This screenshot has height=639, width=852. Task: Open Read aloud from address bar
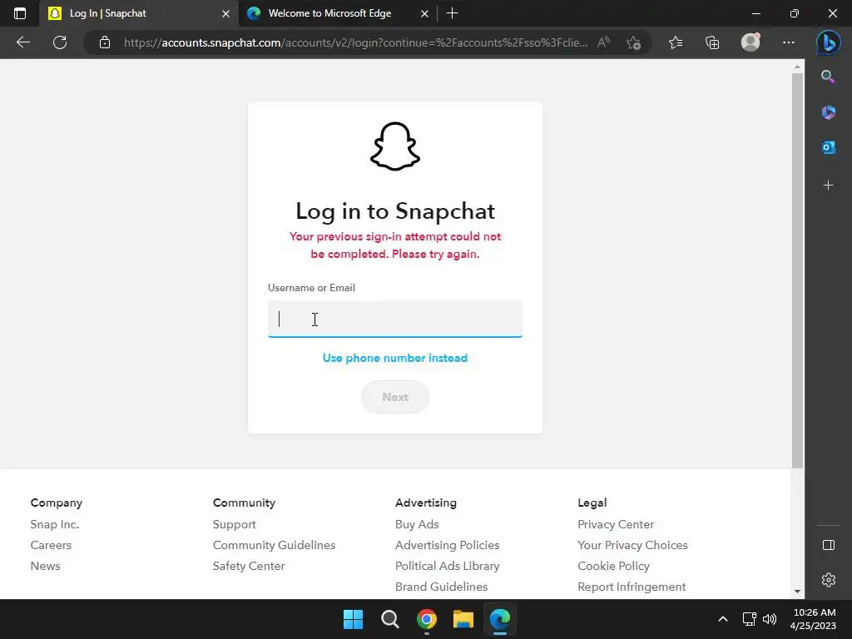603,42
